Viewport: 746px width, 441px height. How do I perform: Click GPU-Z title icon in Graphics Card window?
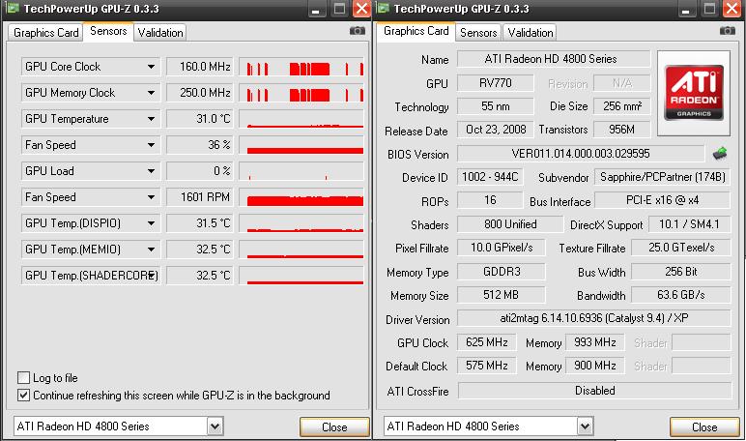pos(383,8)
